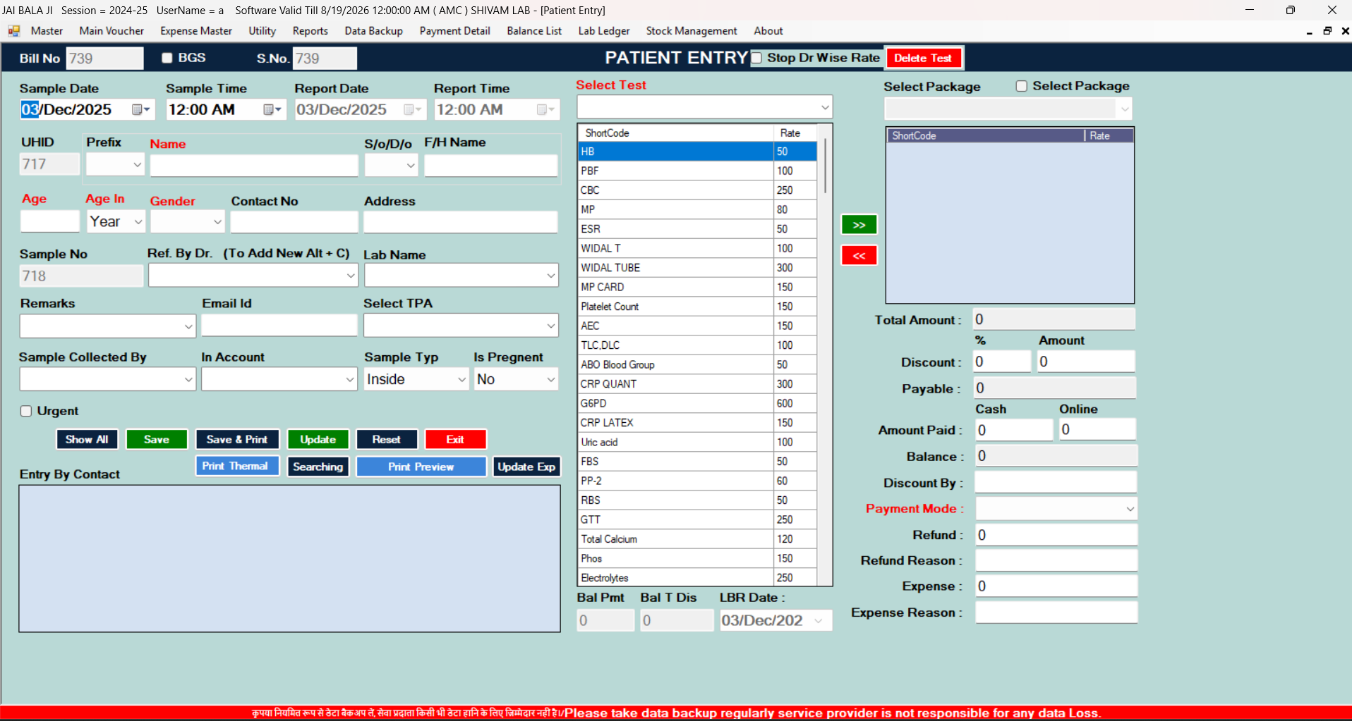Click the Patient Entry window application icon
1352x721 pixels.
(x=13, y=30)
